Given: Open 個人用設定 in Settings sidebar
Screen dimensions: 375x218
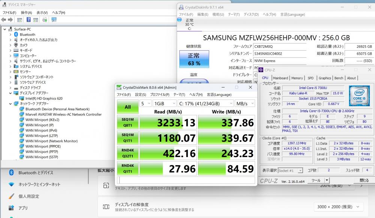Looking at the screenshot, I should tap(29, 196).
